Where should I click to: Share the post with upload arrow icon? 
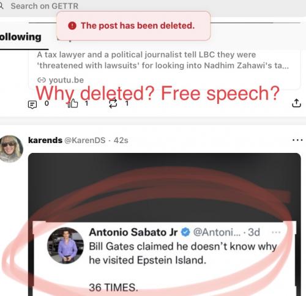[x=296, y=103]
